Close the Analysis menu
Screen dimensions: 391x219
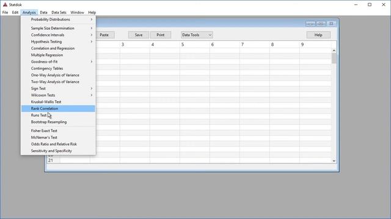[29, 12]
